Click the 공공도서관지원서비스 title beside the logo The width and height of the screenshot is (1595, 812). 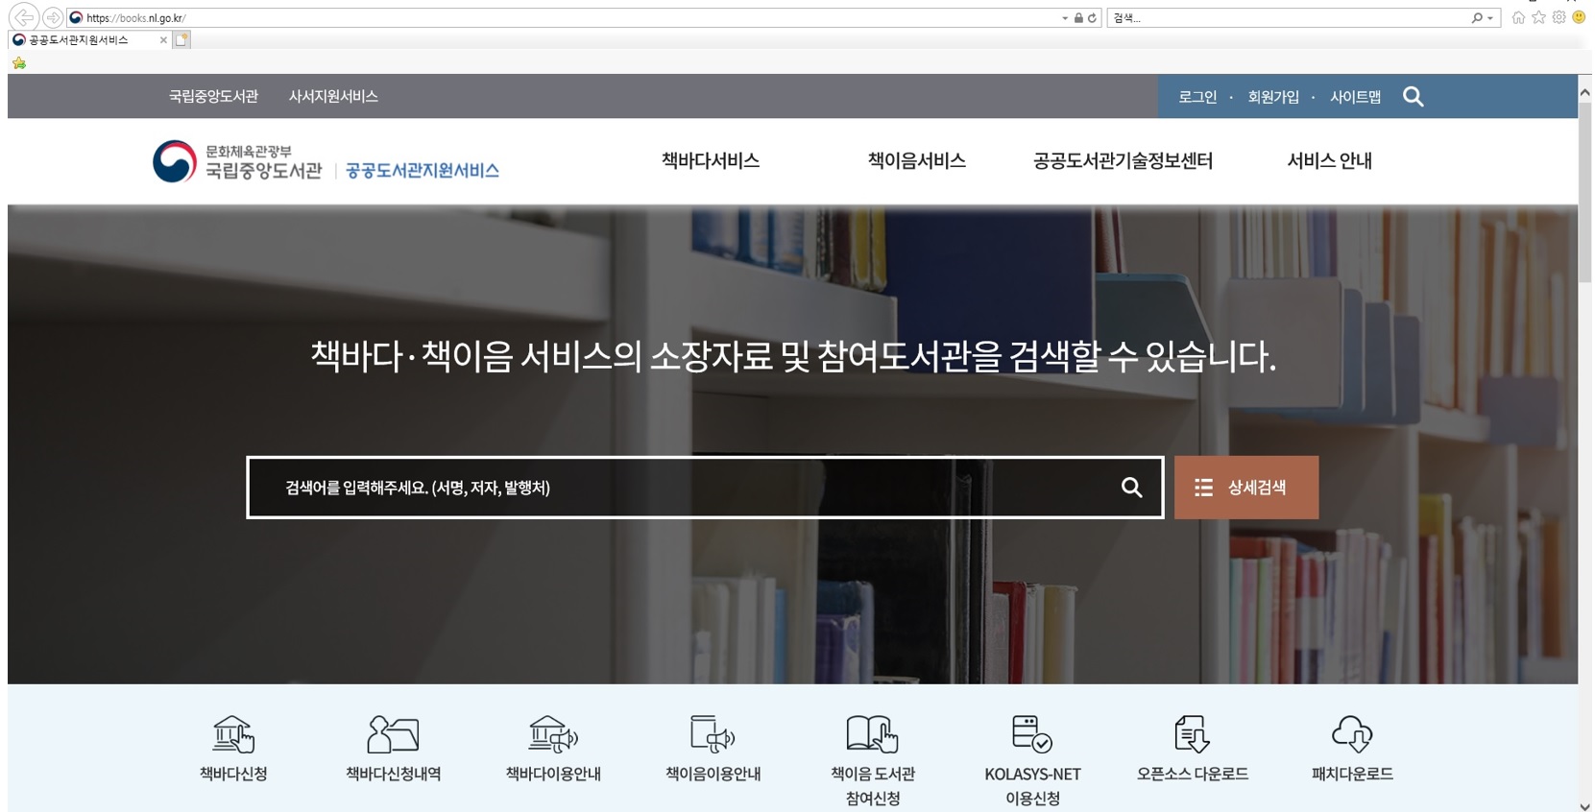point(423,171)
